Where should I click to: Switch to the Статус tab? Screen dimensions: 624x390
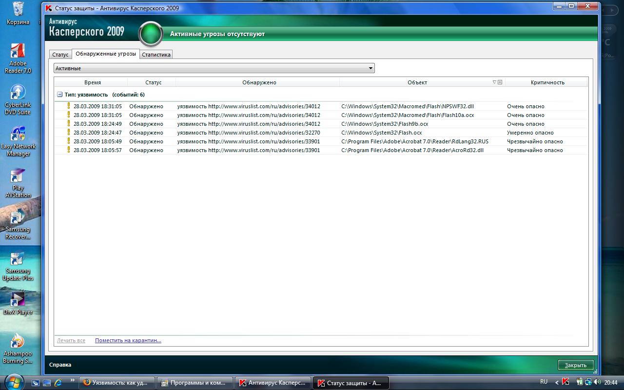60,55
